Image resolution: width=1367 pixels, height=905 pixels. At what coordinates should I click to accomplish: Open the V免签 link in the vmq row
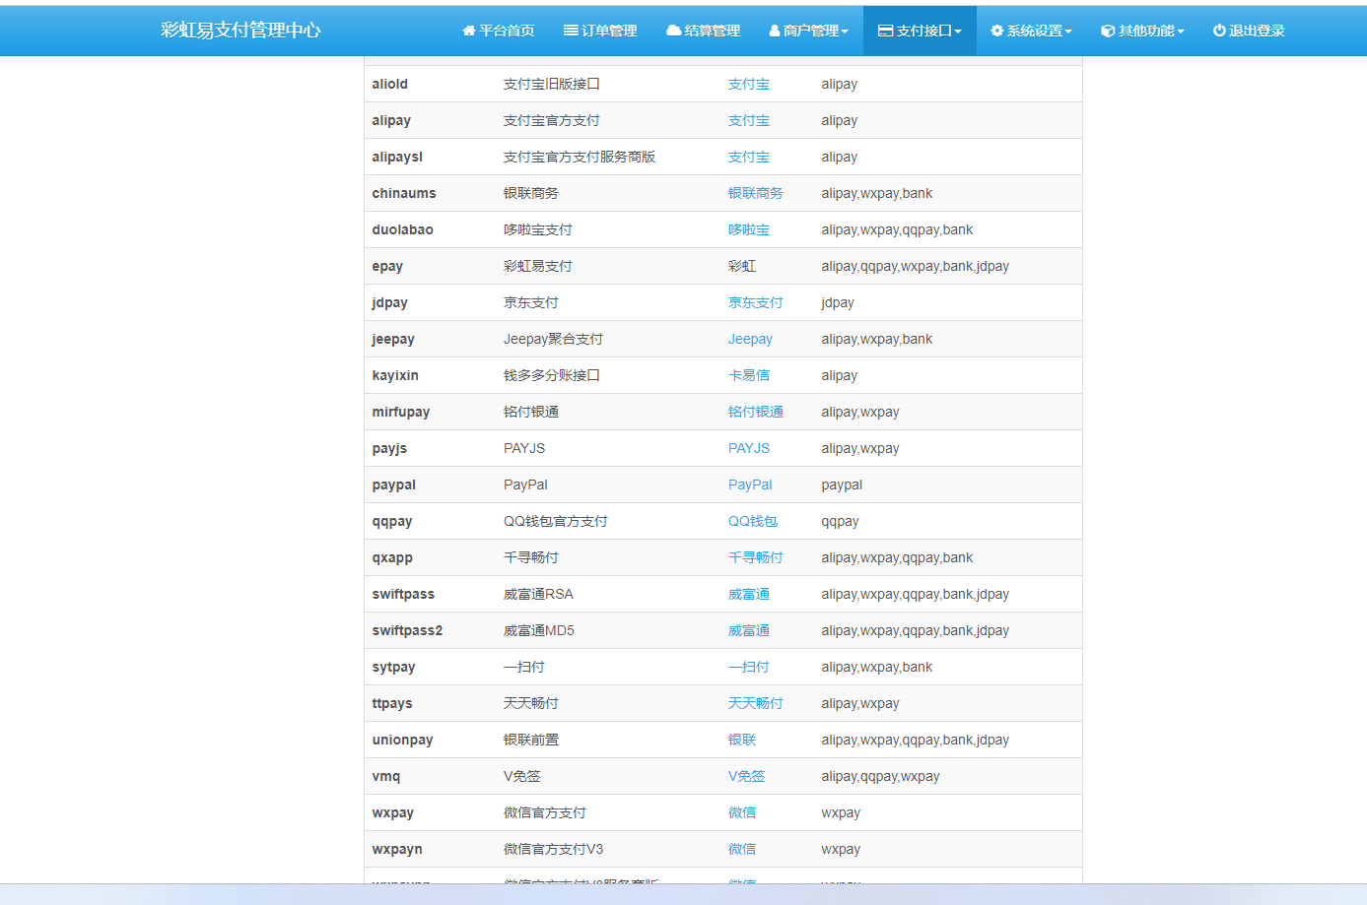pyautogui.click(x=746, y=777)
